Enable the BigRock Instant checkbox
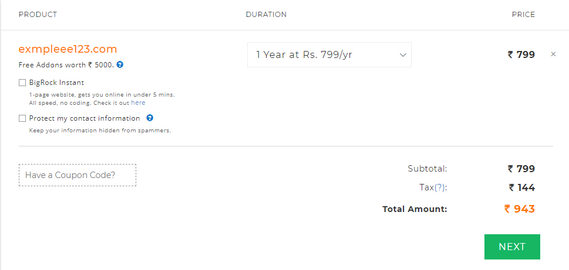Image resolution: width=569 pixels, height=270 pixels. click(22, 83)
